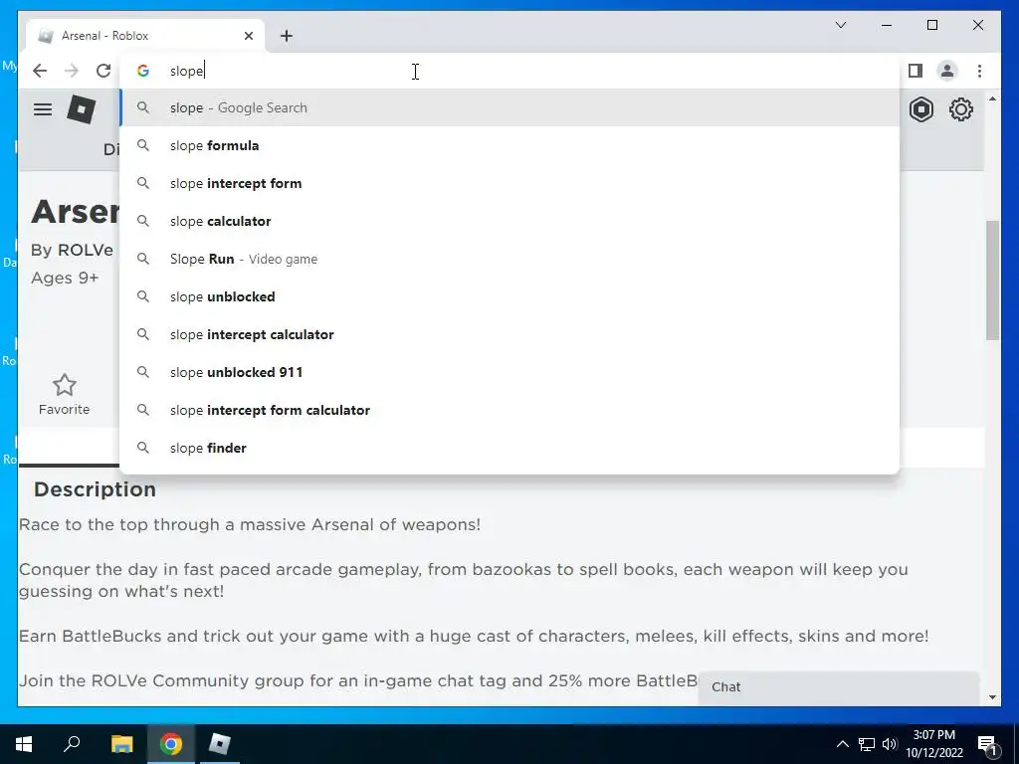Open File Explorer from the taskbar
The image size is (1019, 764).
point(121,744)
